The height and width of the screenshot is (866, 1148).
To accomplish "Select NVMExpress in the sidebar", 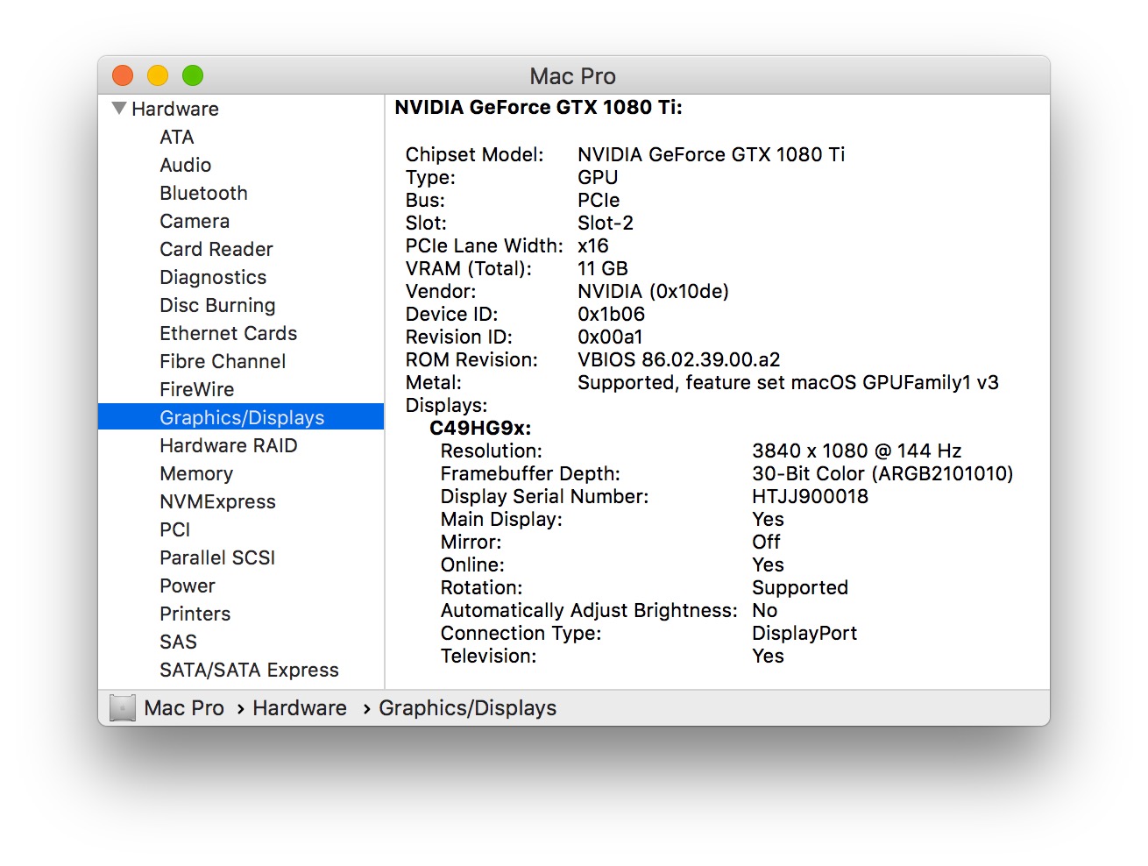I will click(x=218, y=502).
